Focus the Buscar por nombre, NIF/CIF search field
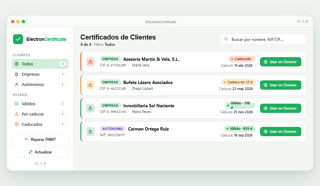 pos(263,39)
